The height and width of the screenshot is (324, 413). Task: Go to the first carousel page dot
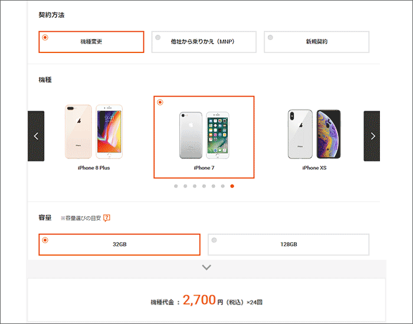coord(176,186)
